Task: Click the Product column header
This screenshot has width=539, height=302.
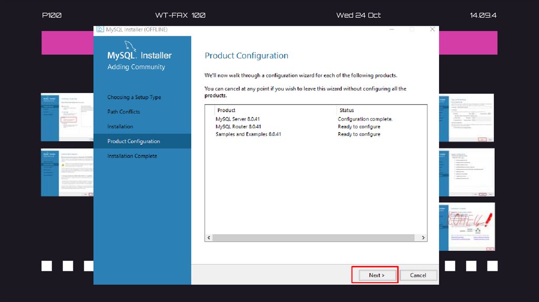Action: (275, 110)
